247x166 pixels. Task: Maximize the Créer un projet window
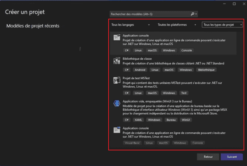tap(234, 4)
